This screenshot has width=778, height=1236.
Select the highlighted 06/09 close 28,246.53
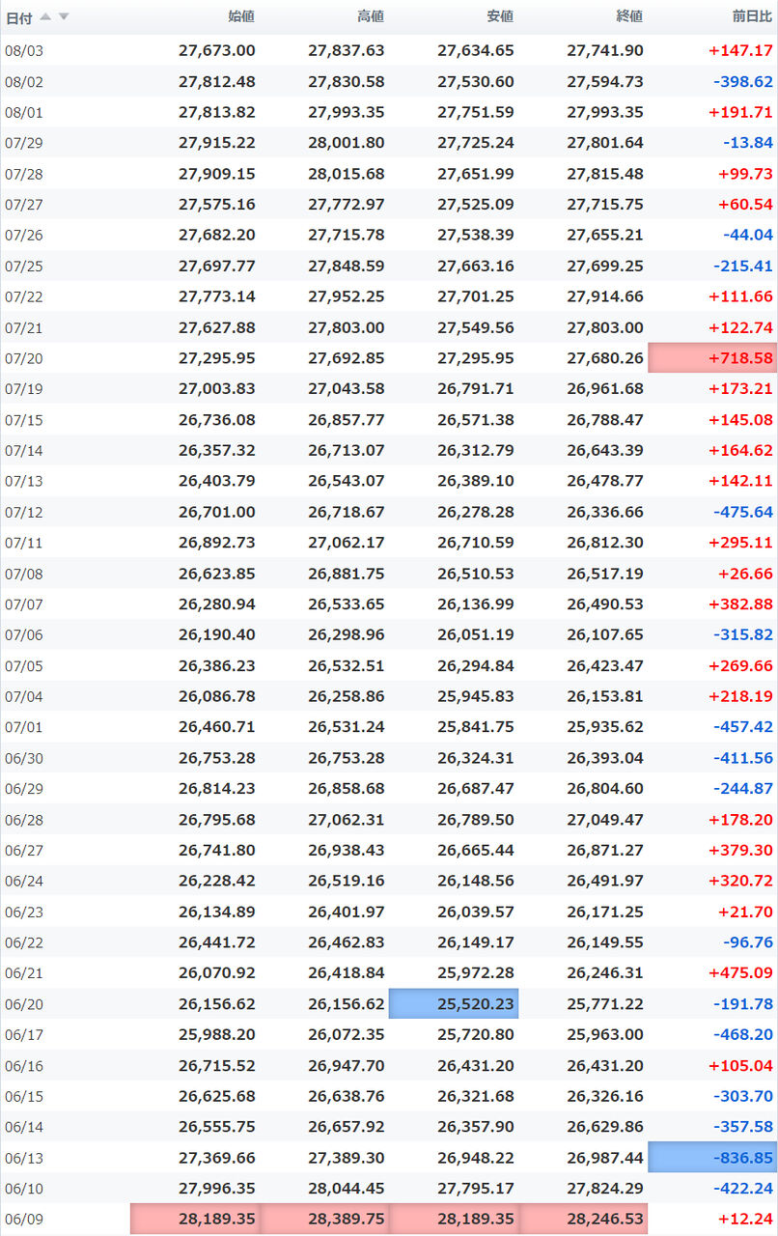point(583,1220)
